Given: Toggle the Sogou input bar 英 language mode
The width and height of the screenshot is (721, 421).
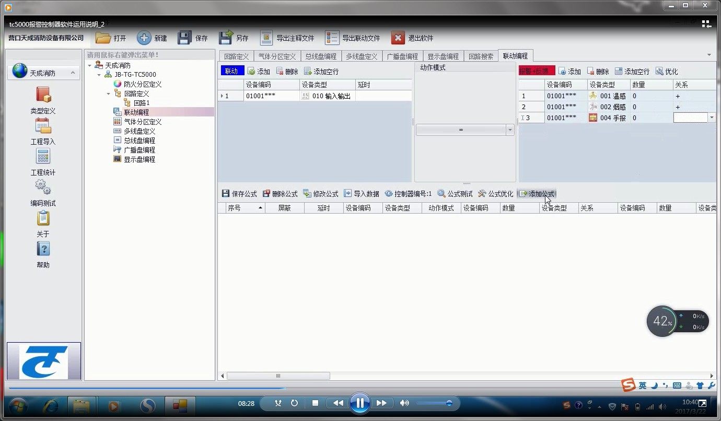Looking at the screenshot, I should pyautogui.click(x=643, y=385).
